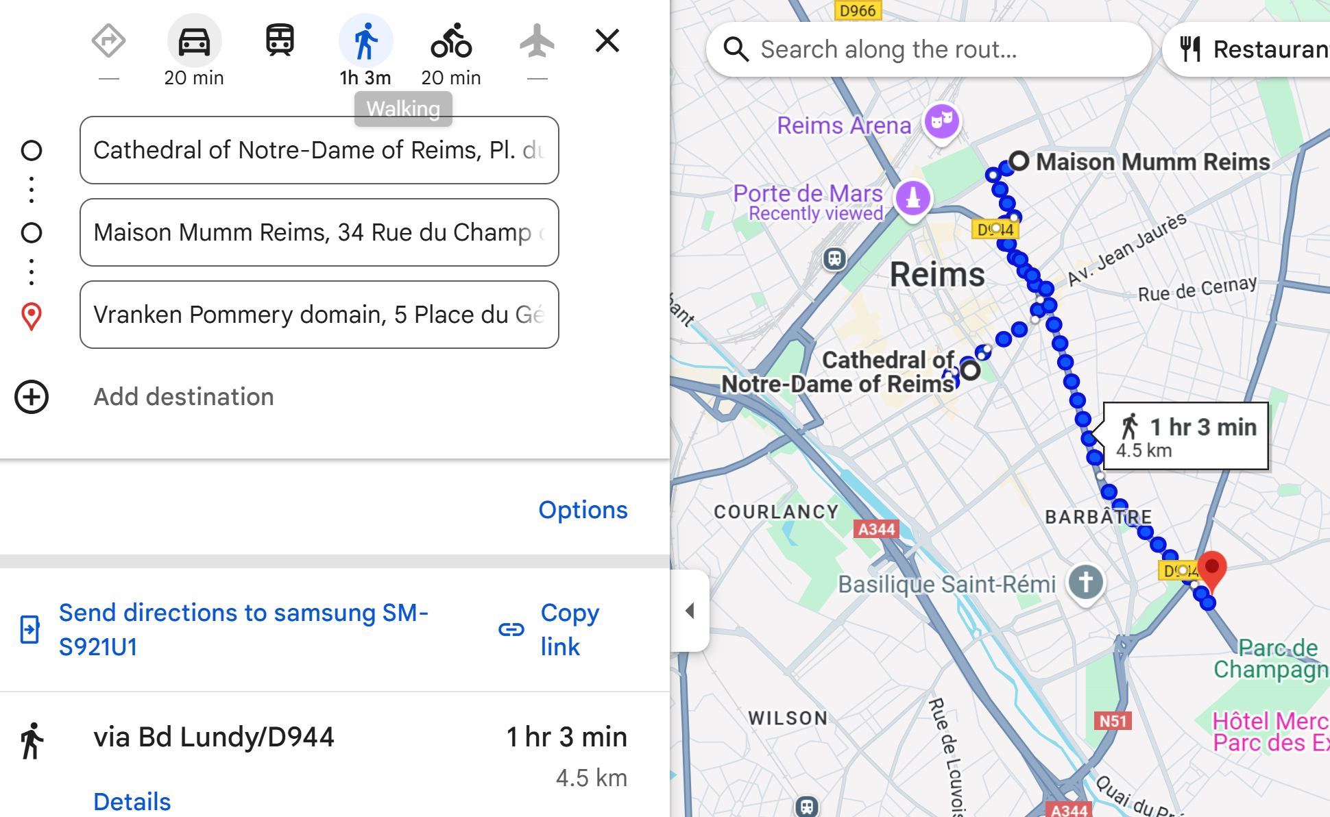Send directions to samsung SM-S921U1
Image resolution: width=1330 pixels, height=817 pixels.
point(243,630)
